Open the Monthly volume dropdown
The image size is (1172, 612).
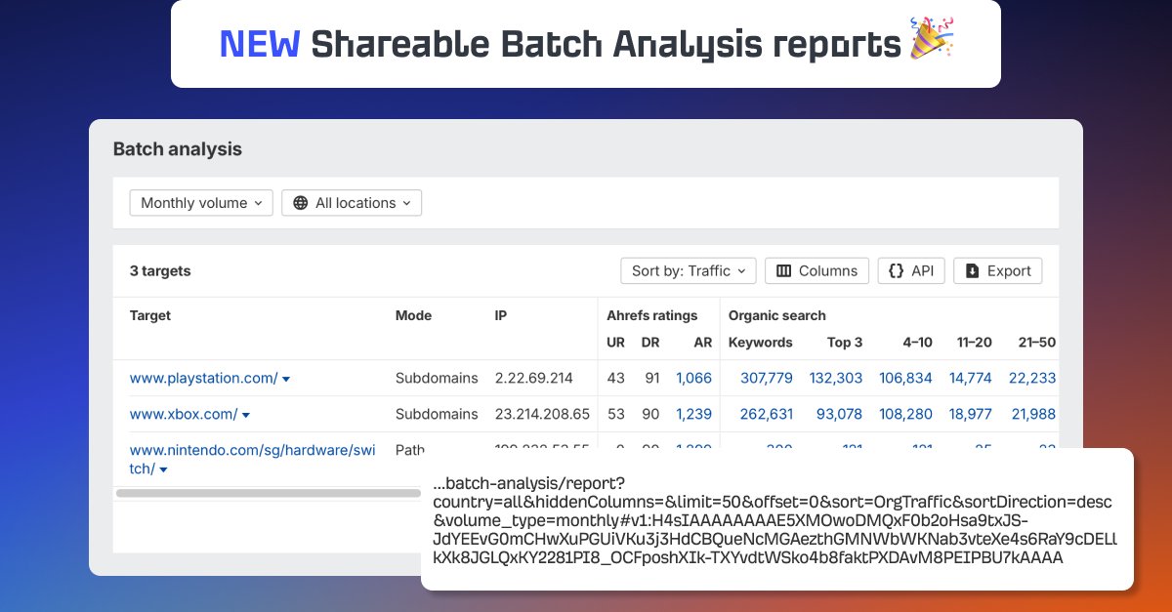[x=201, y=203]
